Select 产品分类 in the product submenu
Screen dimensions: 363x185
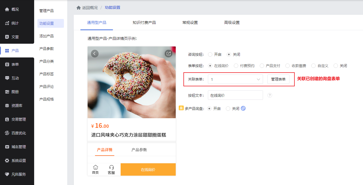point(47,61)
